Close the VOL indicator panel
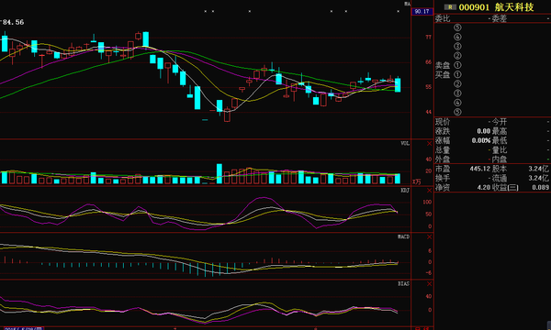This screenshot has height=330, width=551. click(429, 144)
